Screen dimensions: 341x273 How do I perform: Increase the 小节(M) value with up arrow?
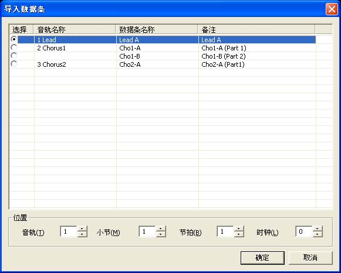pos(160,229)
